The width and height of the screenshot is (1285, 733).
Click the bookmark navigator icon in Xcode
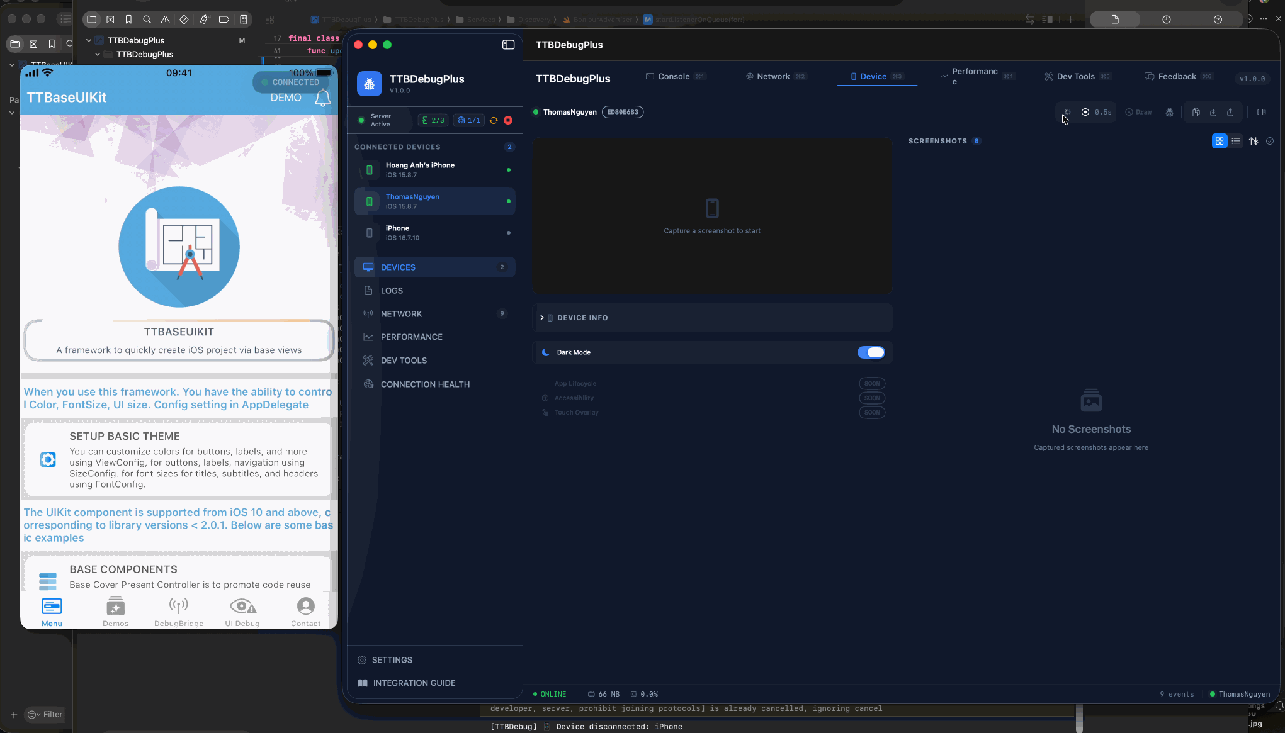pos(128,20)
